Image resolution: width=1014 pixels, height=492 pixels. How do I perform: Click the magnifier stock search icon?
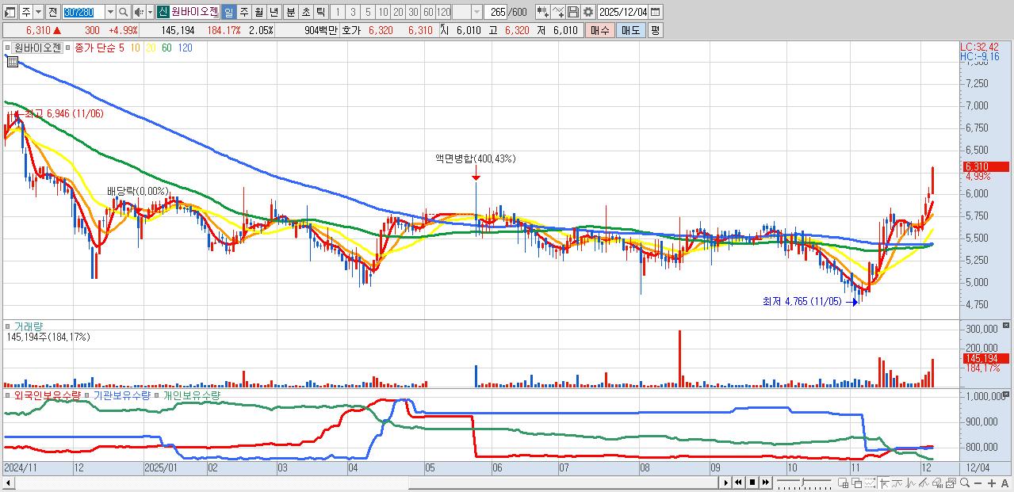tap(124, 12)
